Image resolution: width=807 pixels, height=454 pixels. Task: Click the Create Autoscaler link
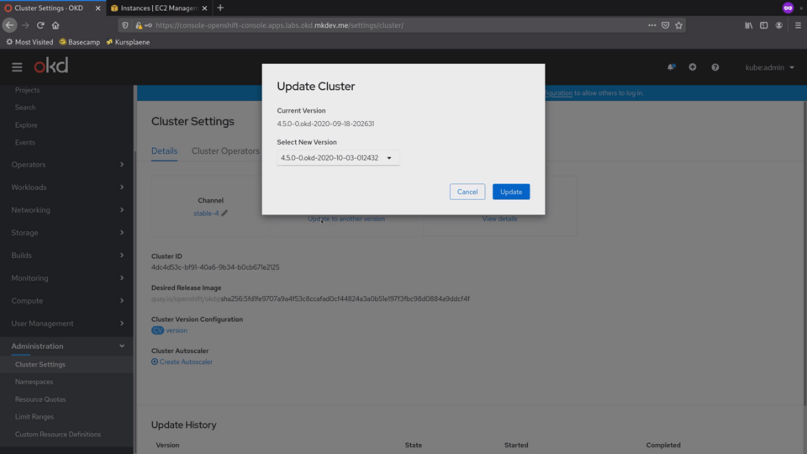point(182,362)
